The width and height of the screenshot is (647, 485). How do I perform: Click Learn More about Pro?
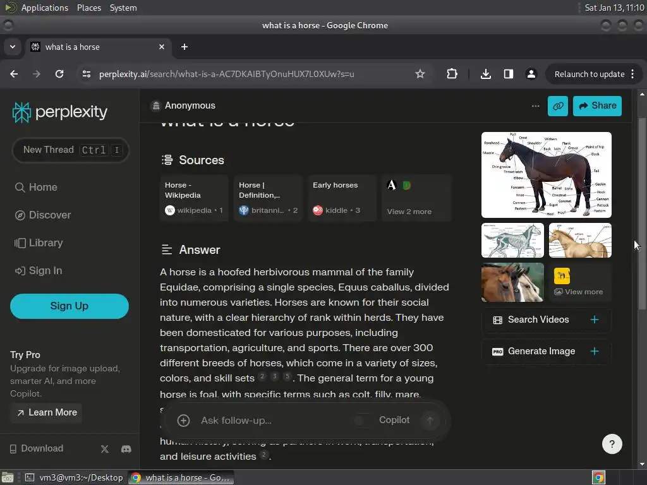(x=47, y=412)
